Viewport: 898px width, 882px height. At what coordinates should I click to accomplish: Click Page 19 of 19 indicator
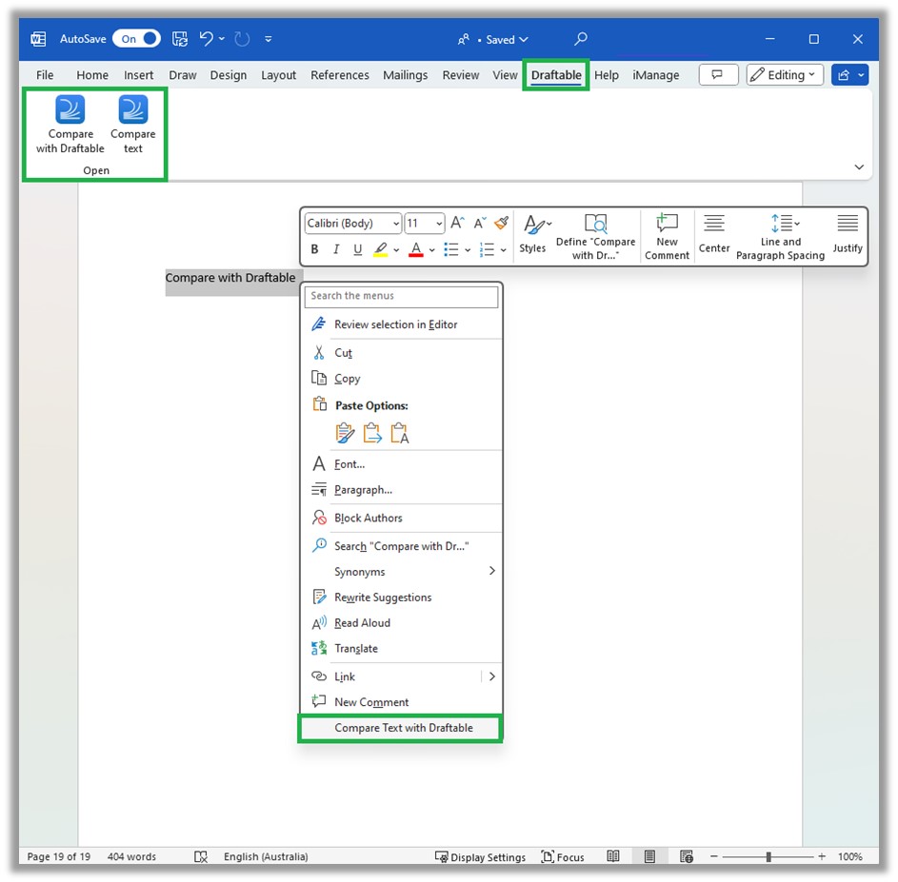[x=59, y=857]
